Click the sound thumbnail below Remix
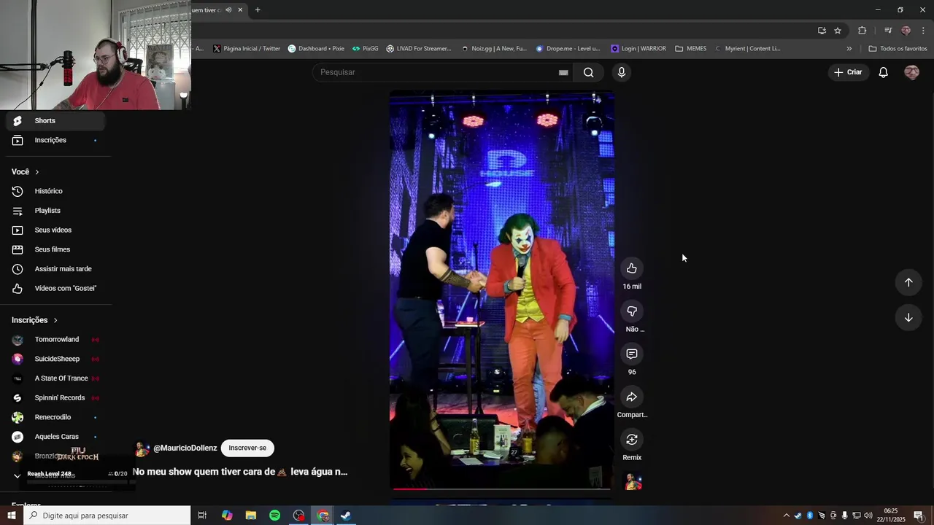934x525 pixels. tap(633, 482)
